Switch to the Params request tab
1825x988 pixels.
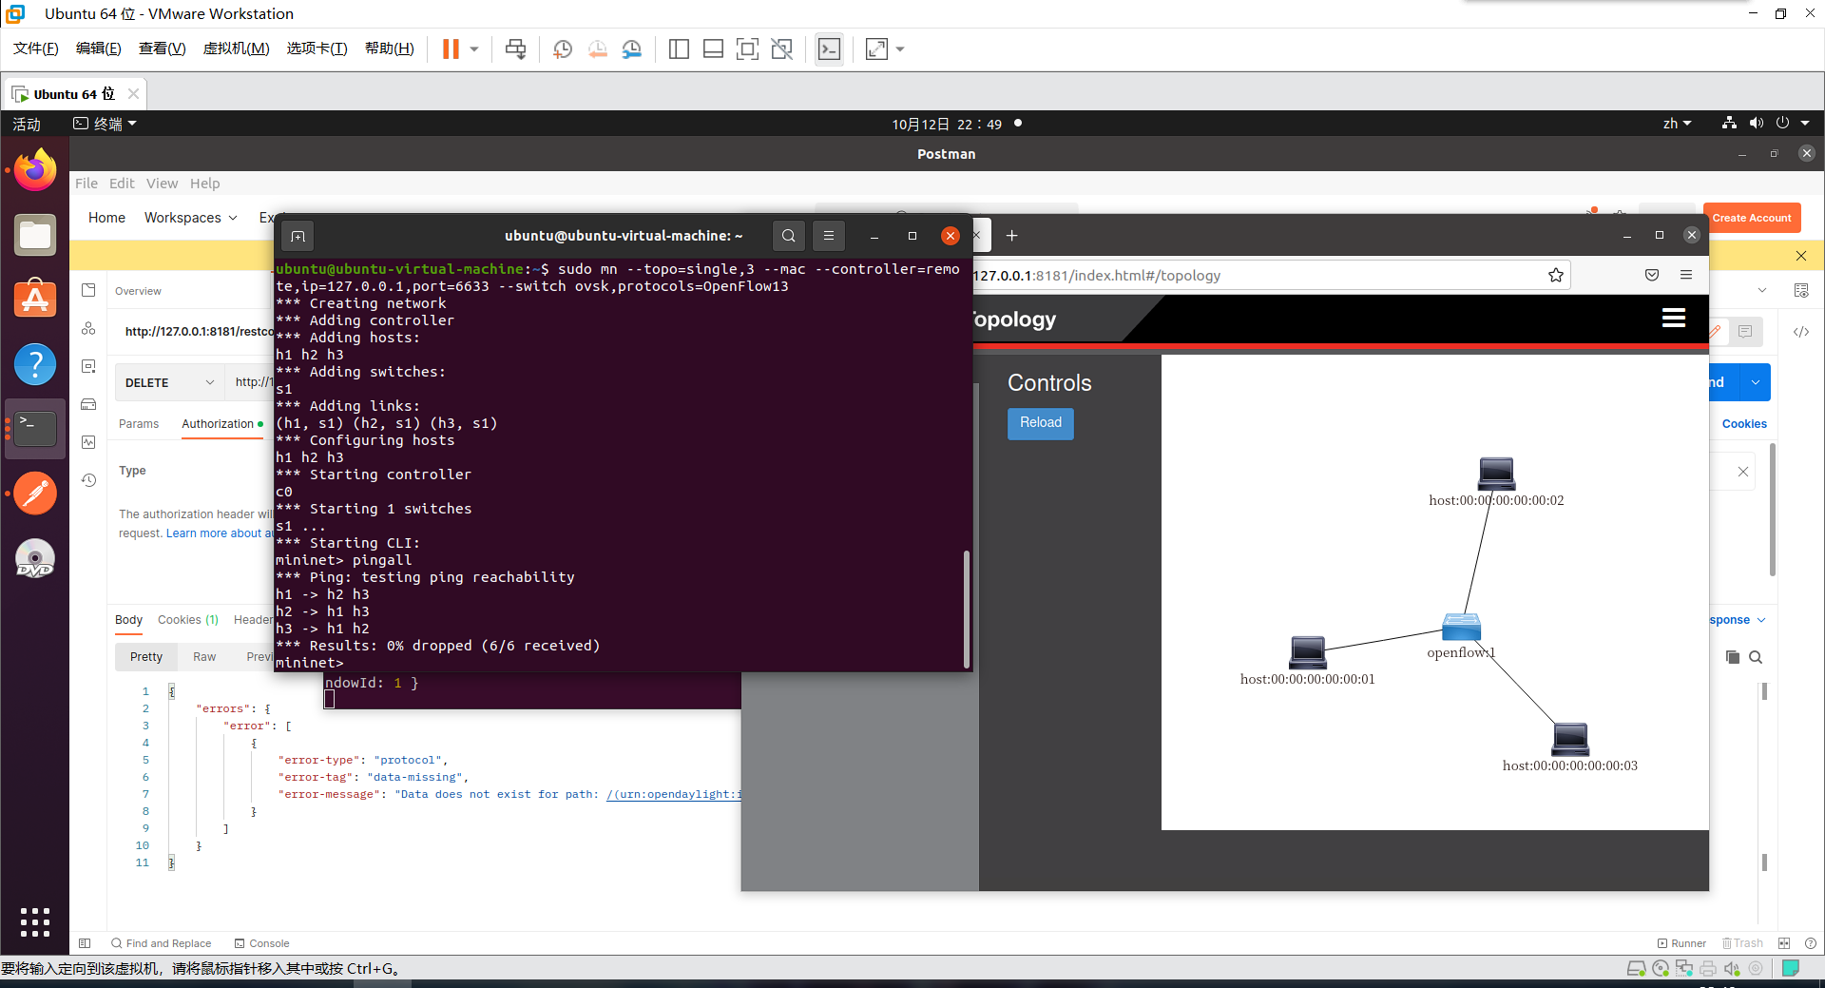[139, 424]
